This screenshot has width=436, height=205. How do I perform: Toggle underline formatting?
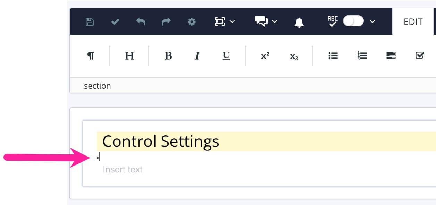(226, 56)
